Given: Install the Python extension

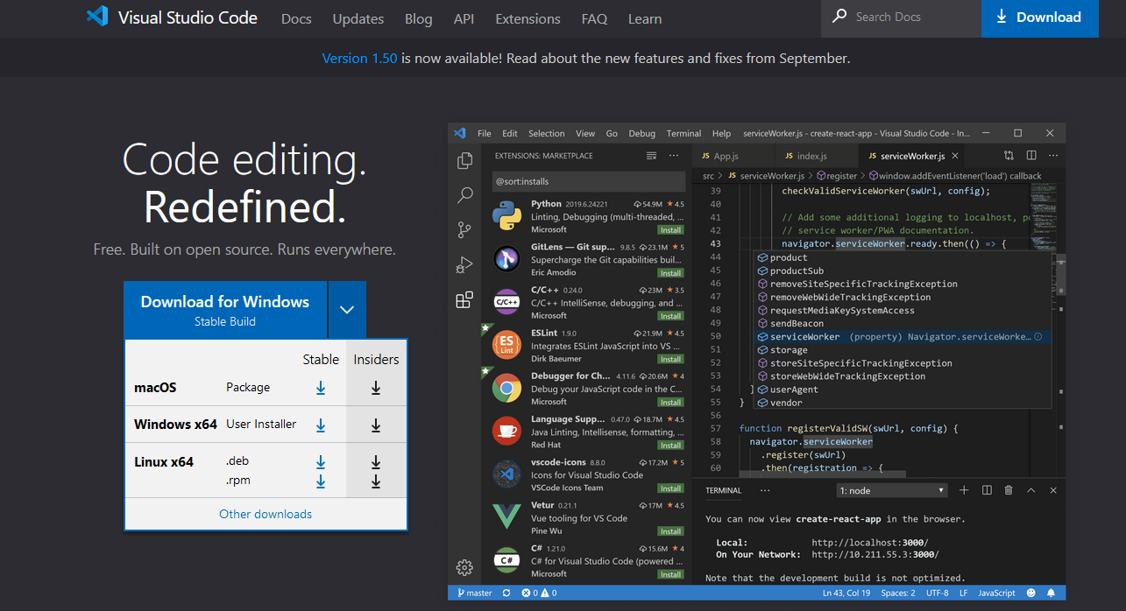Looking at the screenshot, I should [671, 229].
